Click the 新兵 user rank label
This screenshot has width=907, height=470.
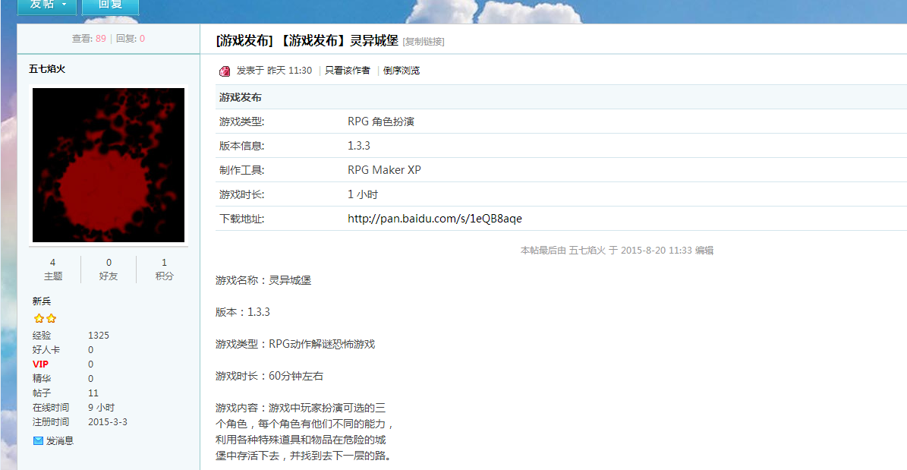[42, 301]
